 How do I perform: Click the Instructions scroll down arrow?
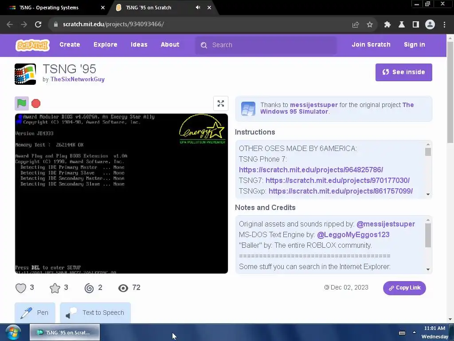point(428,194)
